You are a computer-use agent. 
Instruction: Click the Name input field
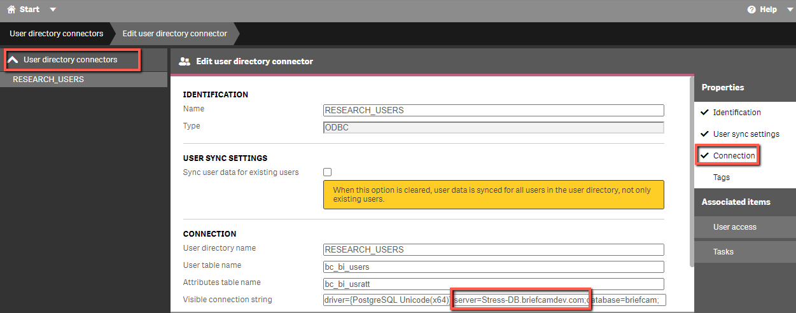[493, 110]
